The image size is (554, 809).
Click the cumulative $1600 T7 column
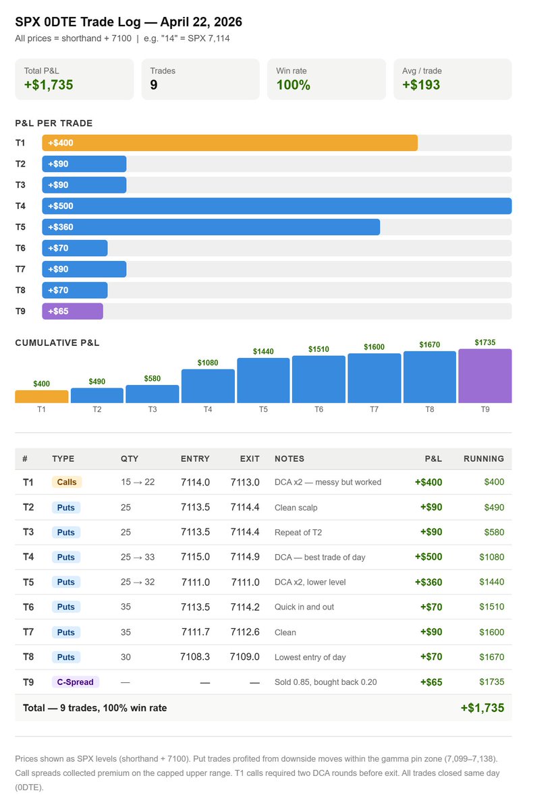pyautogui.click(x=375, y=378)
